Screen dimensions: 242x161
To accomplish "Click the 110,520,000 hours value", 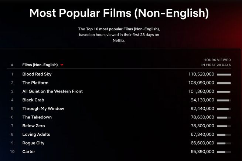I will tap(201, 74).
